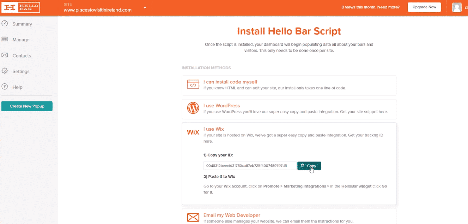The height and width of the screenshot is (224, 468).
Task: Click the Manage list icon
Action: point(5,40)
